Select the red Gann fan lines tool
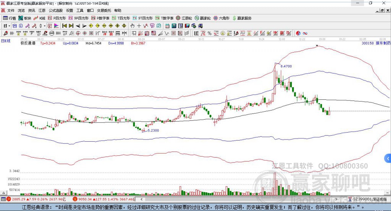 pyautogui.click(x=141, y=34)
